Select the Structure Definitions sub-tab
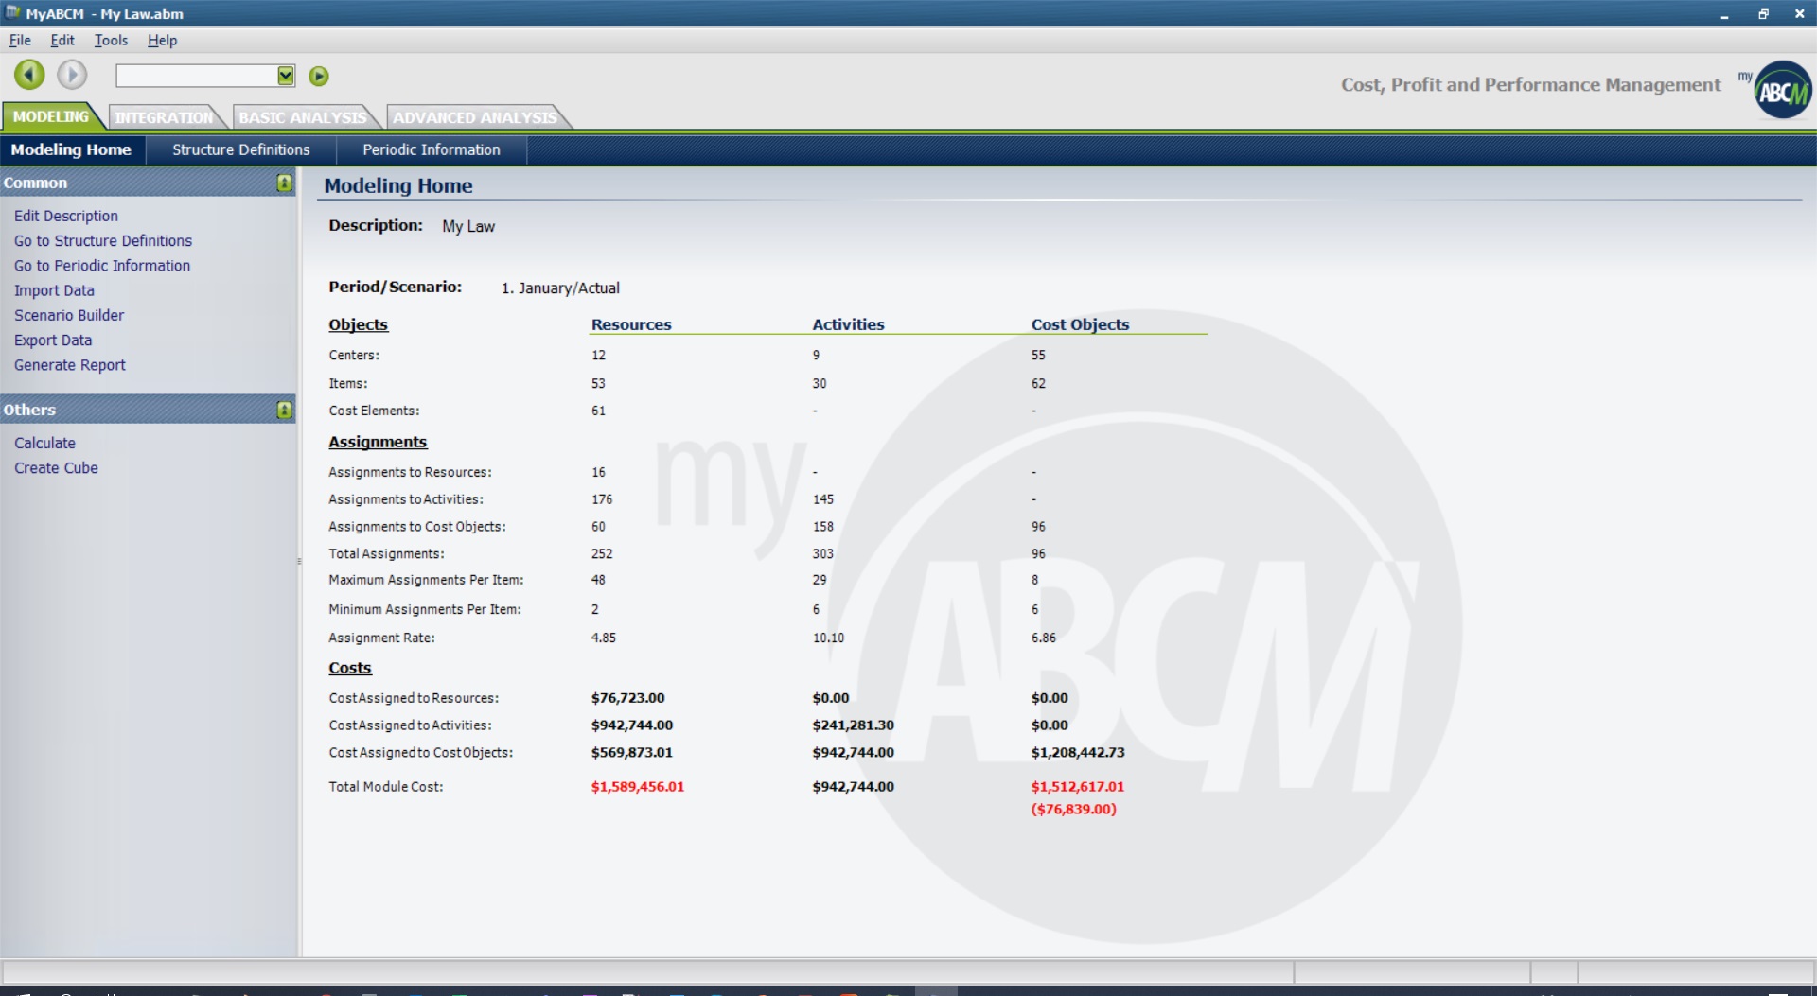 (240, 149)
